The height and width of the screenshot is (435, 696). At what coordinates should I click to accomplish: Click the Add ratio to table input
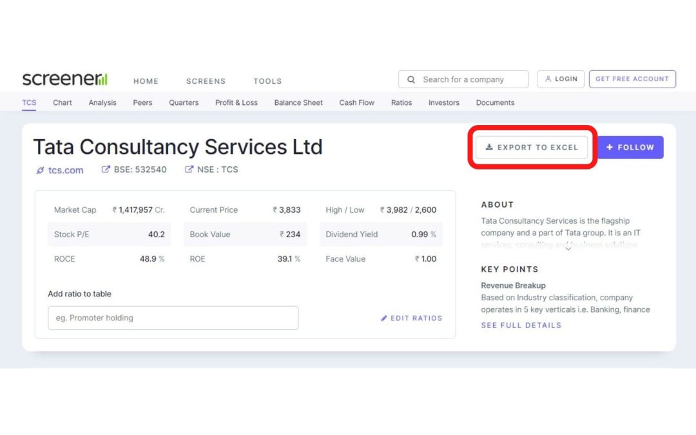[x=173, y=318]
